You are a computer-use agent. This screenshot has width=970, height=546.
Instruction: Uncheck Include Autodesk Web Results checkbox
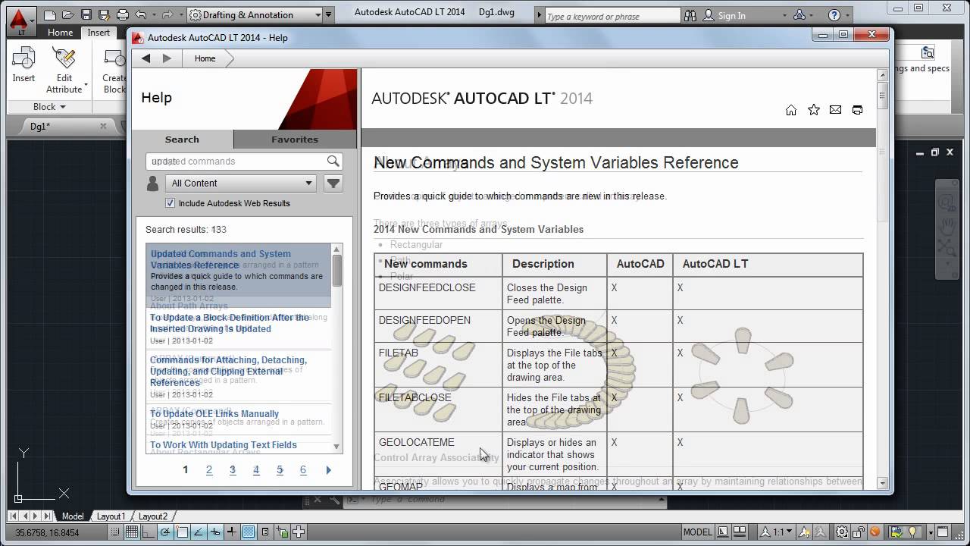tap(170, 203)
